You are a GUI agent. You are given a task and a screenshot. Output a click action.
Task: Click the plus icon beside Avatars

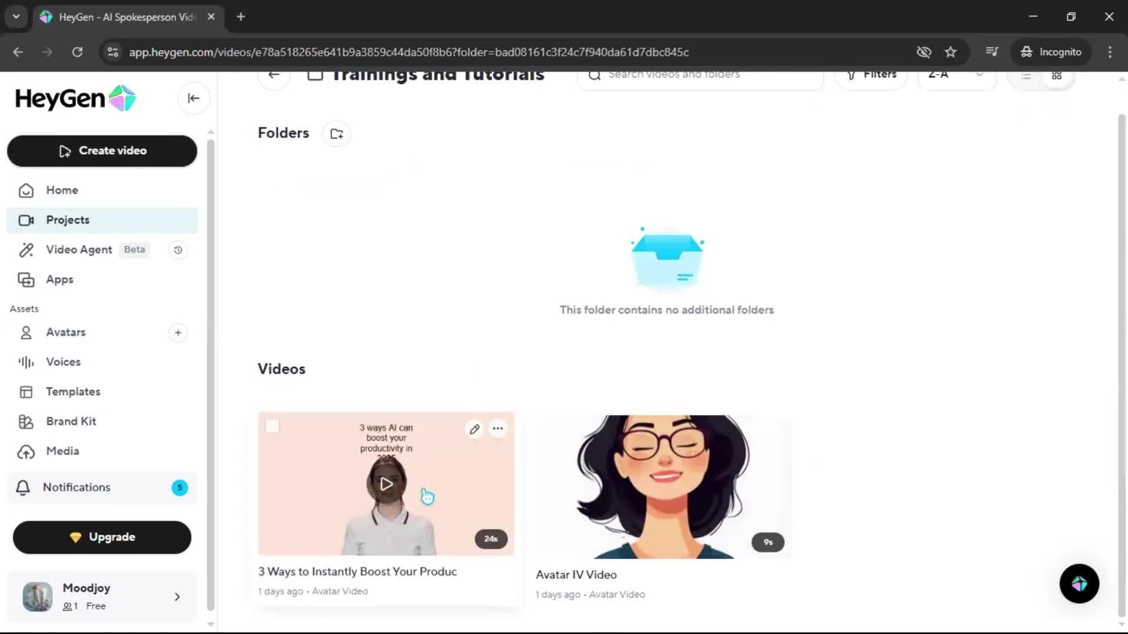coord(178,333)
